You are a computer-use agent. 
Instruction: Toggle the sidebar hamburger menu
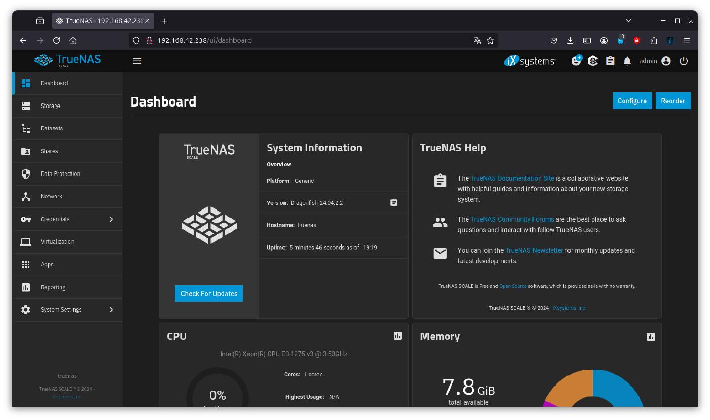[137, 61]
